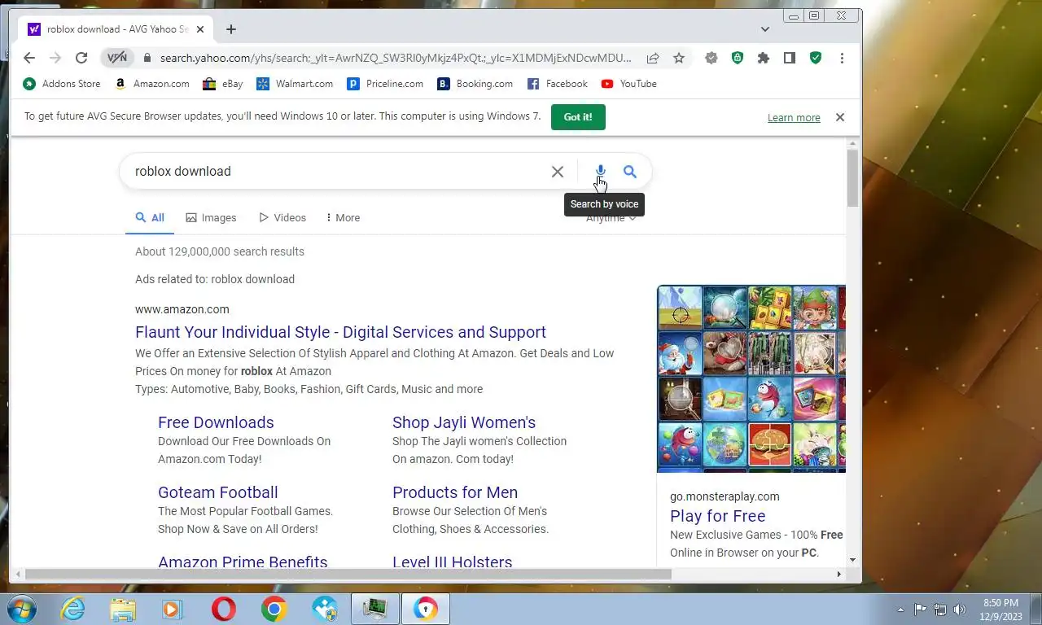Click the green AVG shield checkmark icon

[816, 58]
